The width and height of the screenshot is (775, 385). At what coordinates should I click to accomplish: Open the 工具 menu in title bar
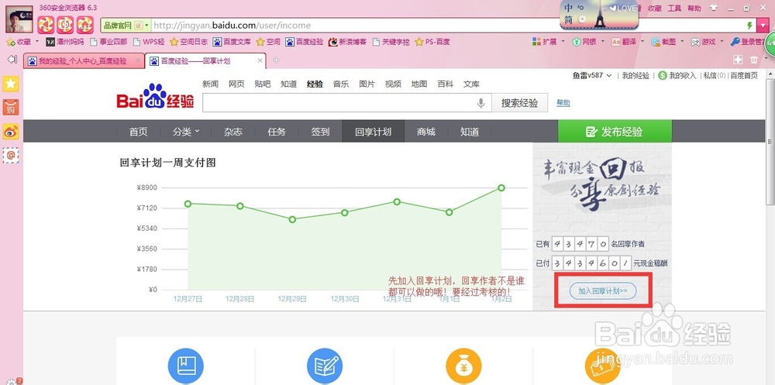tap(675, 9)
